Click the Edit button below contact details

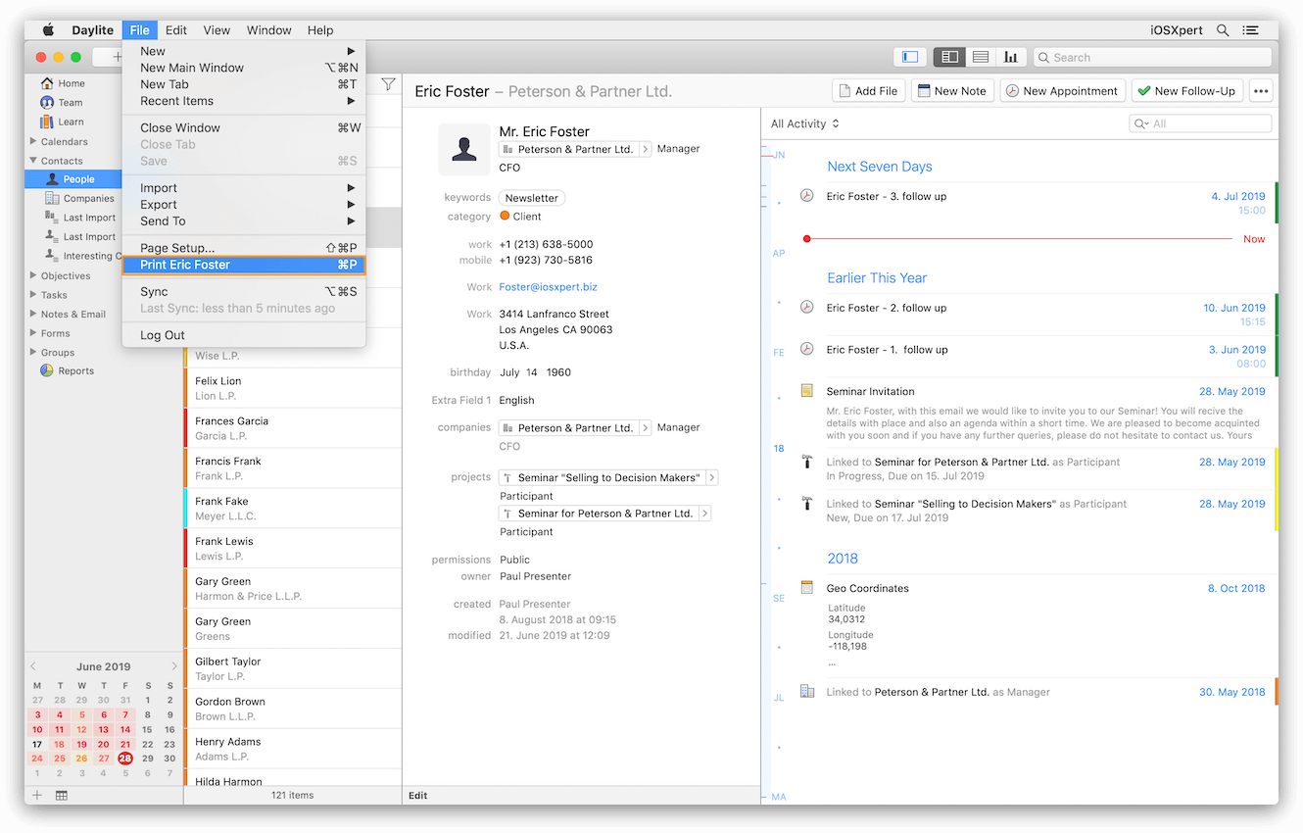(x=418, y=796)
